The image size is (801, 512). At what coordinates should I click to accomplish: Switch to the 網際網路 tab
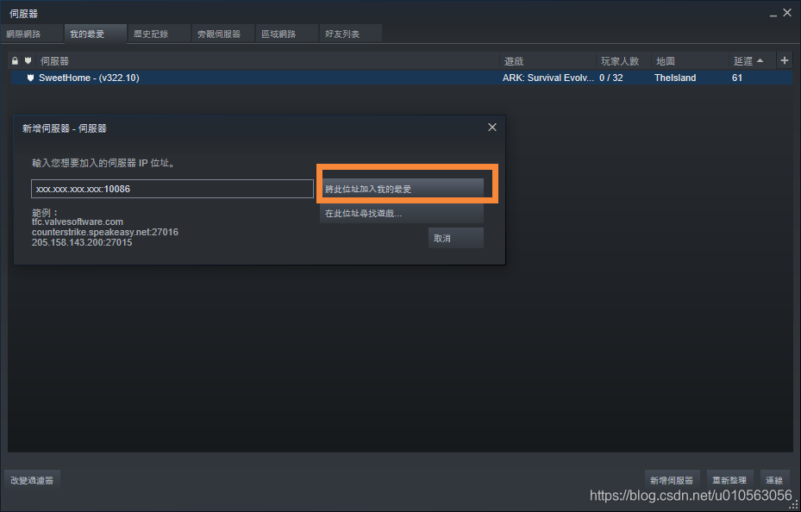pos(32,34)
